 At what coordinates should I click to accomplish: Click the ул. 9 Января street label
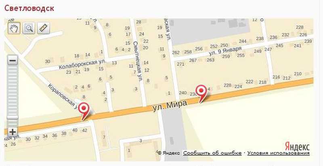(225, 51)
